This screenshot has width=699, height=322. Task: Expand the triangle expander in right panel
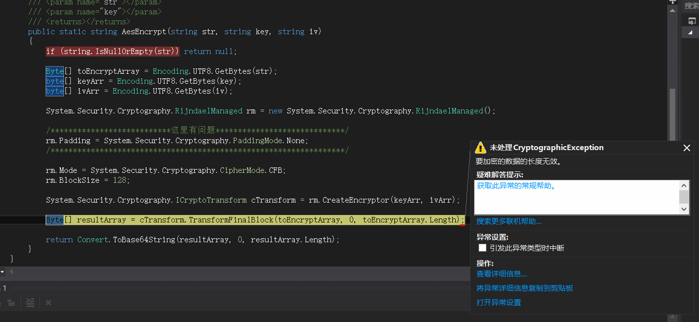tap(690, 32)
